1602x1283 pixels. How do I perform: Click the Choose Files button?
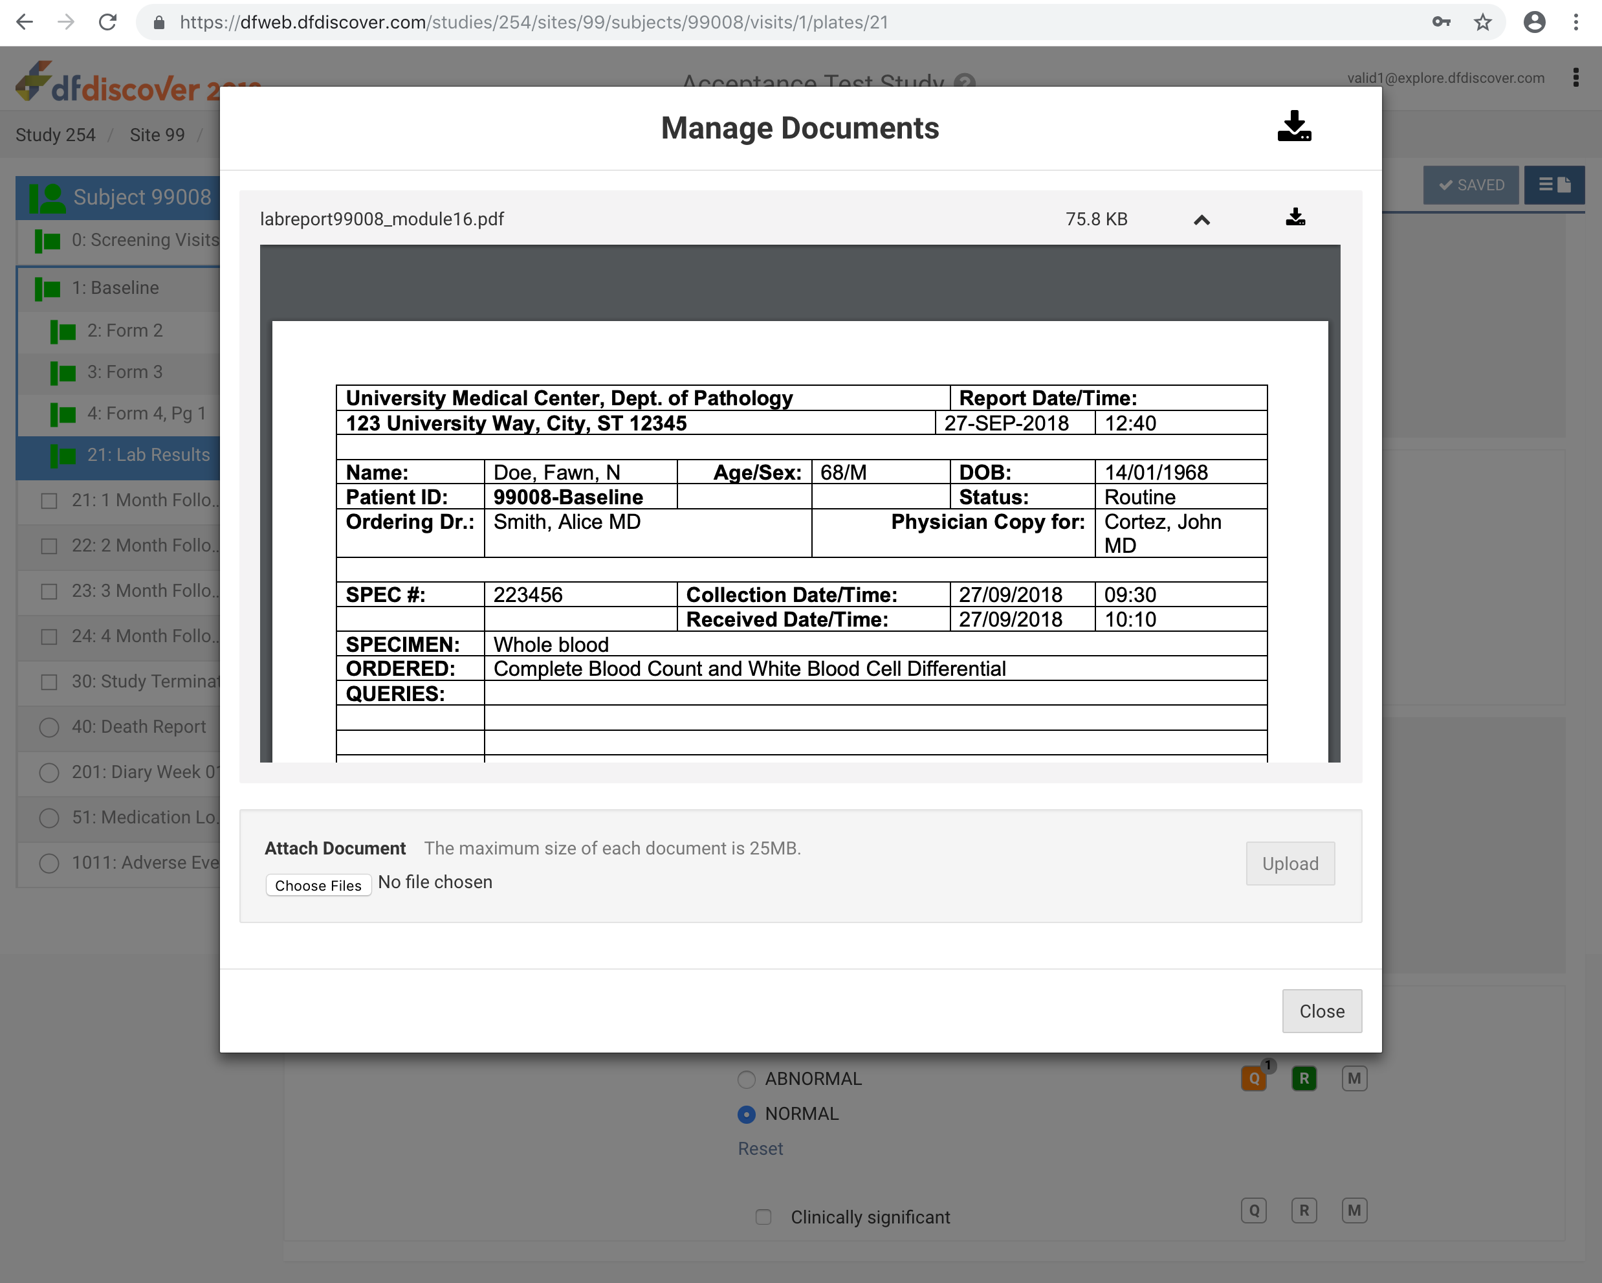pyautogui.click(x=318, y=885)
